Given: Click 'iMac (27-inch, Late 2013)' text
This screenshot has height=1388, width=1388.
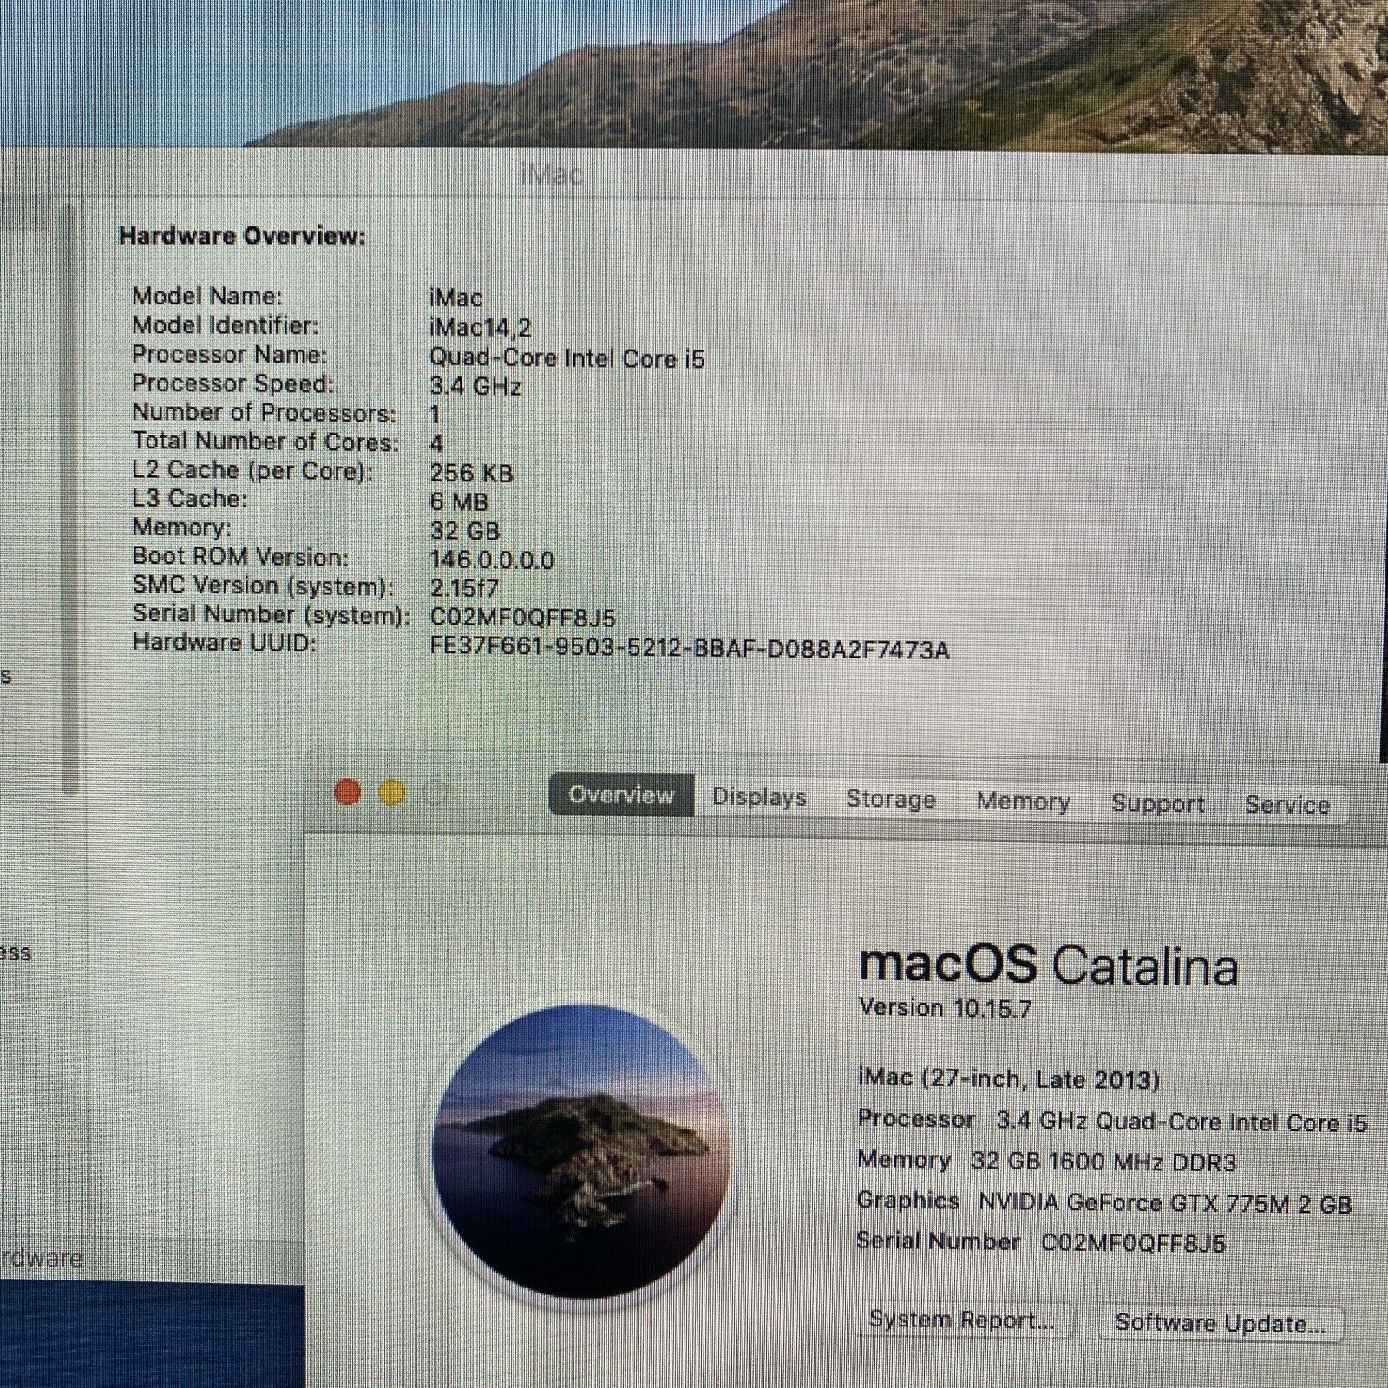Looking at the screenshot, I should pyautogui.click(x=1008, y=1078).
